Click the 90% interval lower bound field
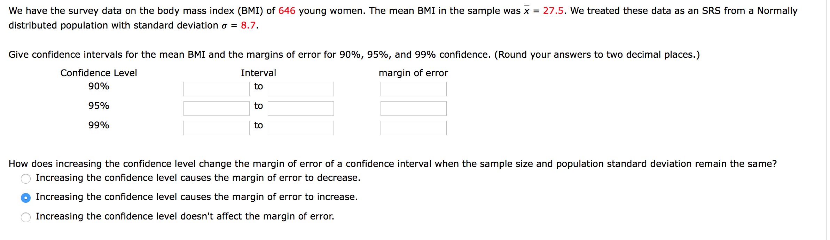830x240 pixels. (x=216, y=89)
